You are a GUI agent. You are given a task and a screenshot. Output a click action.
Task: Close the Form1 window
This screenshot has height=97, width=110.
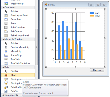coord(104,5)
